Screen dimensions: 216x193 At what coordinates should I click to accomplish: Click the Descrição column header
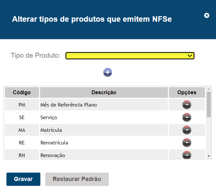click(x=104, y=93)
